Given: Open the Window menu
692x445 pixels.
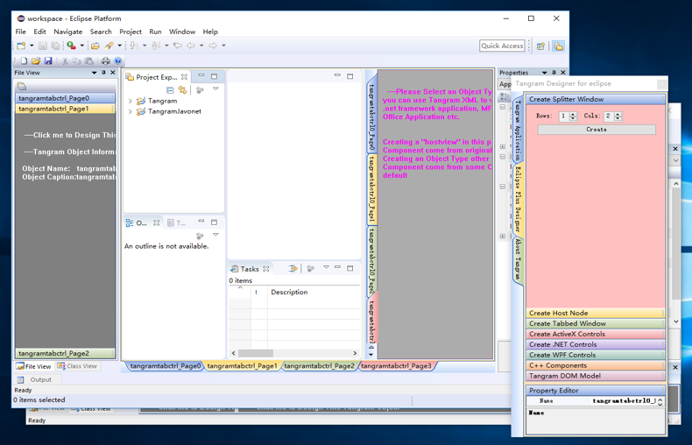Looking at the screenshot, I should click(x=182, y=32).
